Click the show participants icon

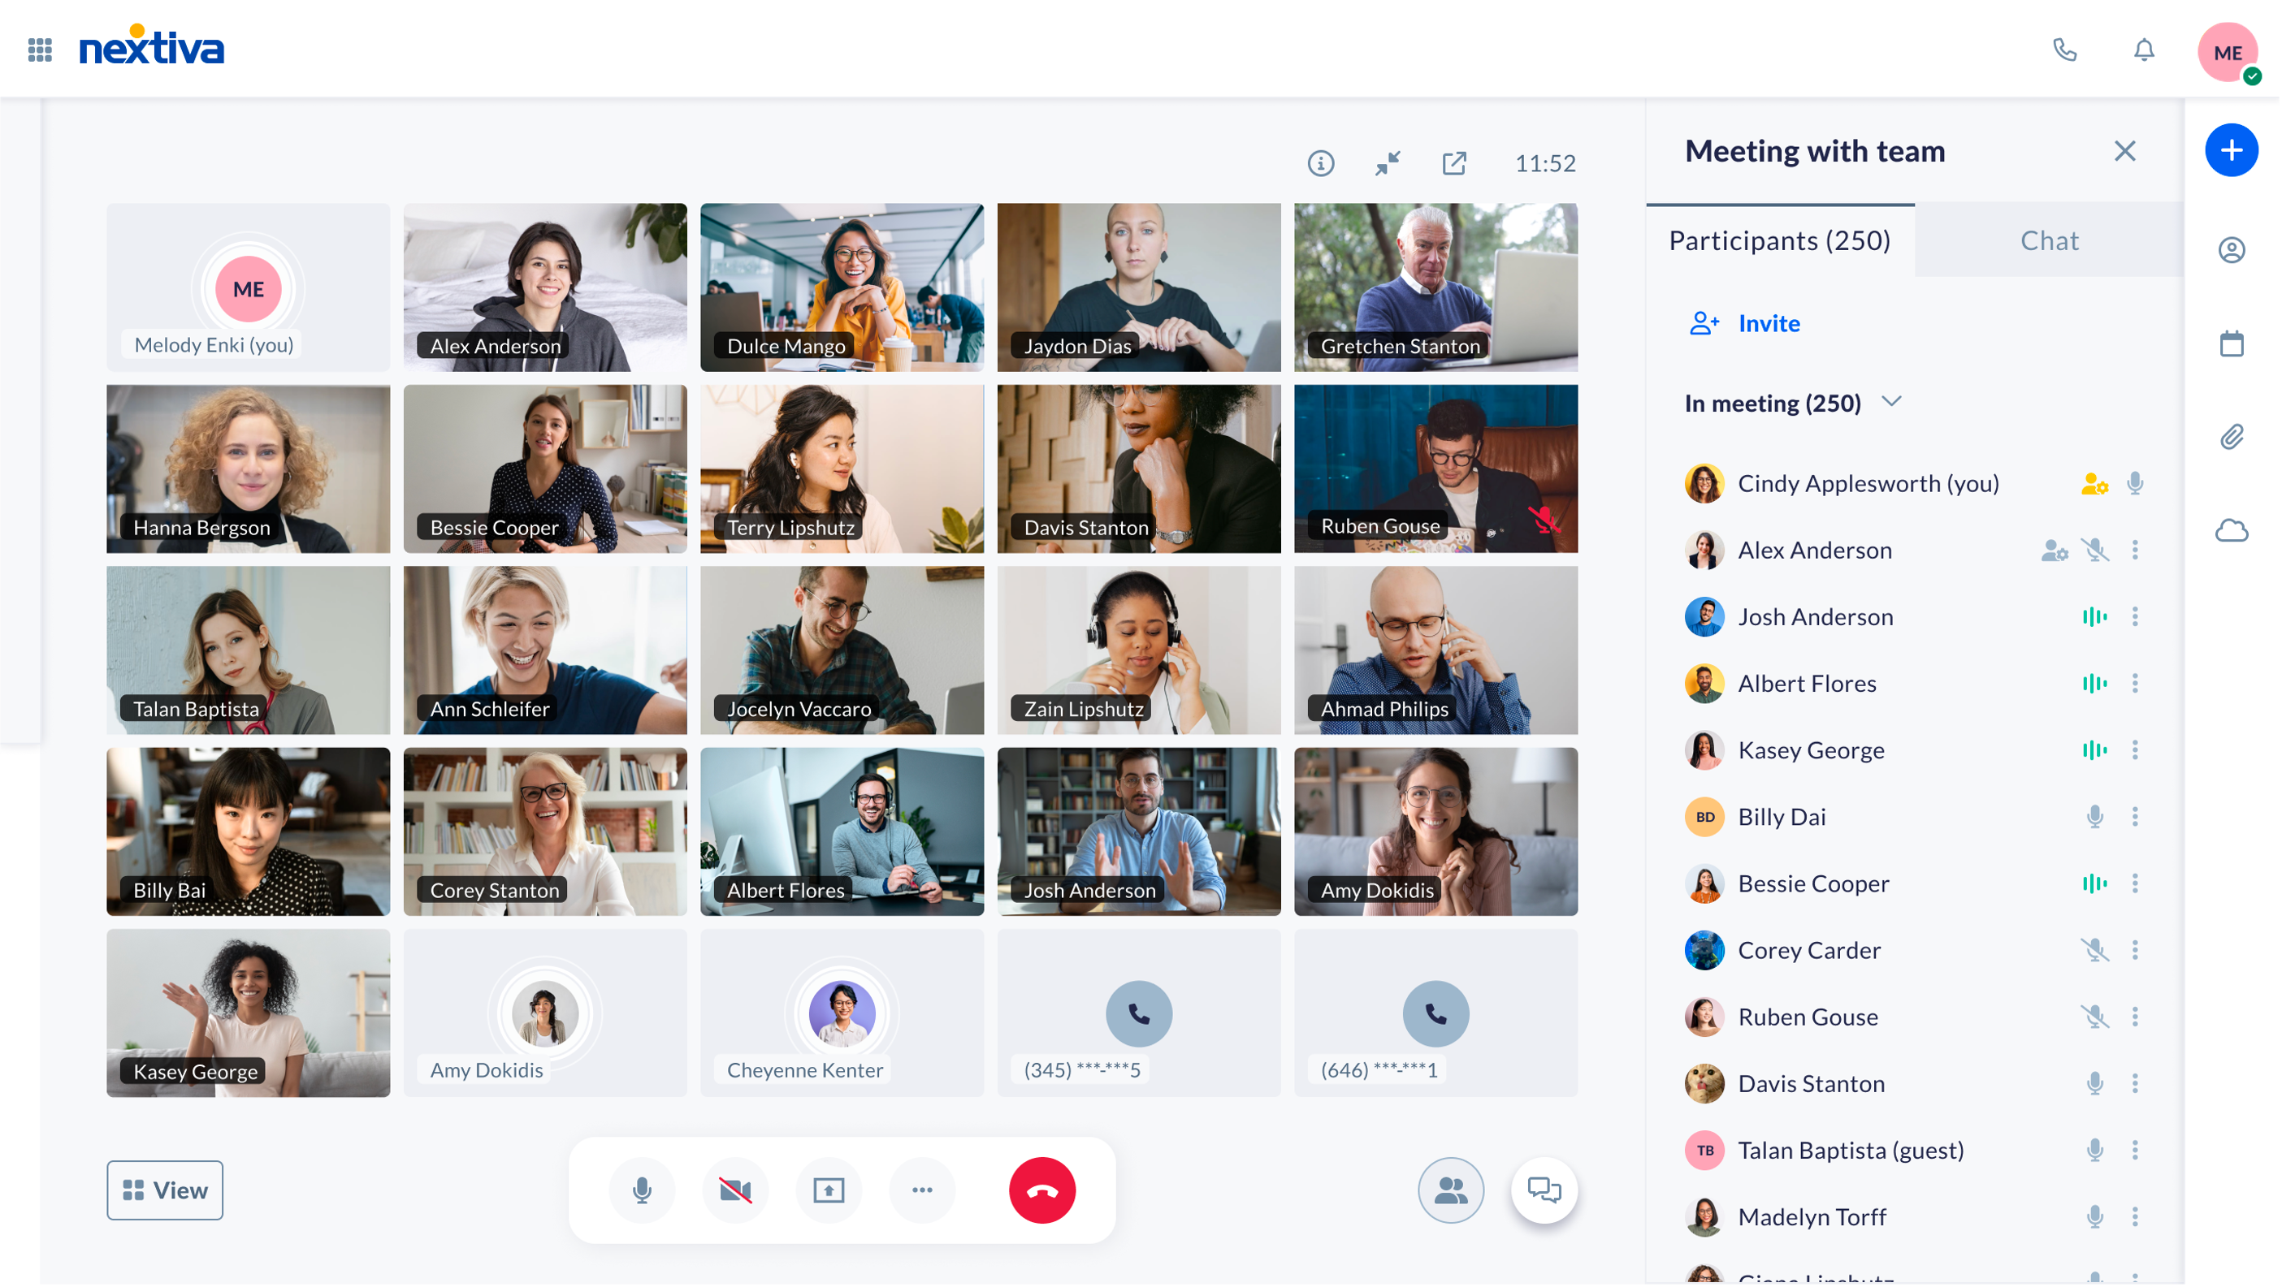[x=1450, y=1190]
